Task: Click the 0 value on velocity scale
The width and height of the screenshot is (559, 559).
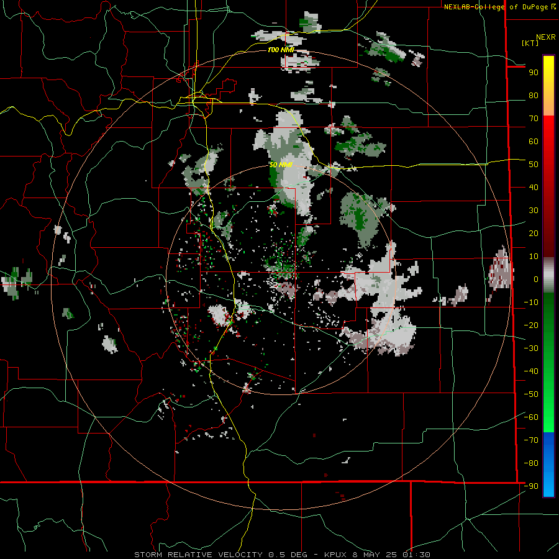Action: 536,279
